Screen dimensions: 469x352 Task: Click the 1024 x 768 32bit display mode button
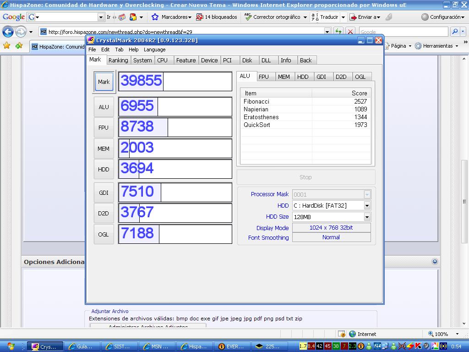pyautogui.click(x=331, y=227)
